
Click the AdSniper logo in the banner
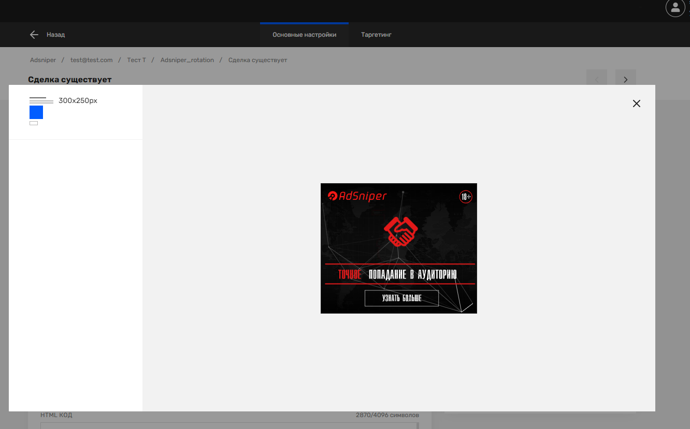click(357, 196)
